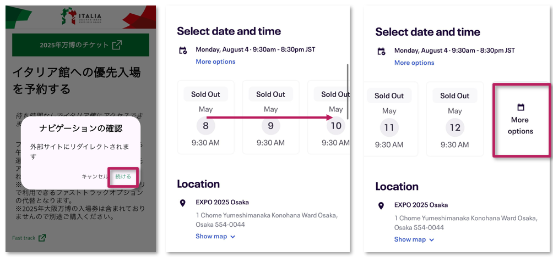Select the May 12 date card

click(x=455, y=119)
